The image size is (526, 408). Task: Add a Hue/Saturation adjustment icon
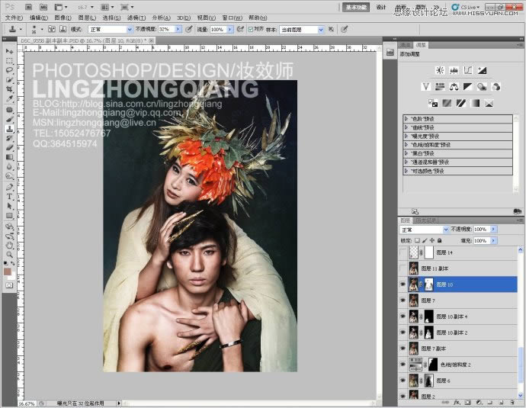(x=440, y=87)
